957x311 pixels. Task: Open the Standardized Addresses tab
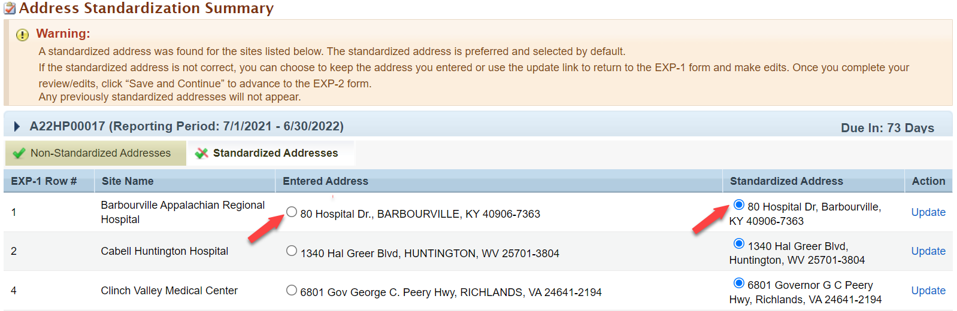pyautogui.click(x=271, y=153)
